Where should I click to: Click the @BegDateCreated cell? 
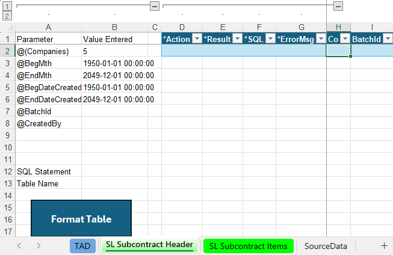[48, 87]
